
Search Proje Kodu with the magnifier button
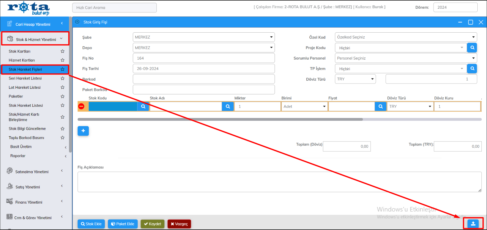coord(472,47)
